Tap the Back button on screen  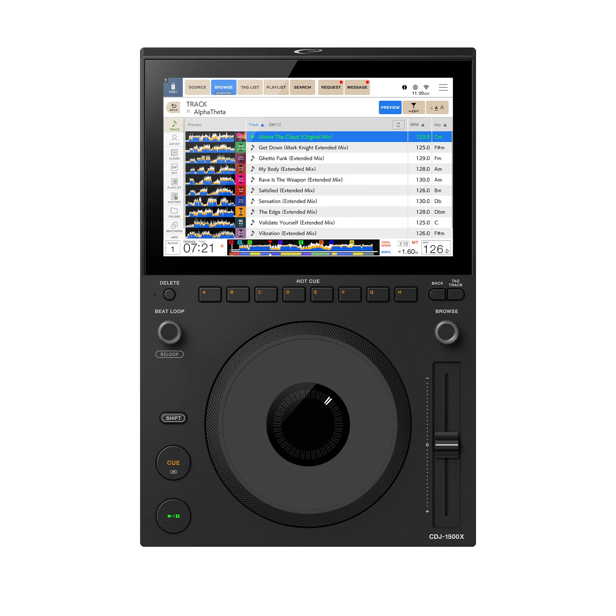click(174, 108)
